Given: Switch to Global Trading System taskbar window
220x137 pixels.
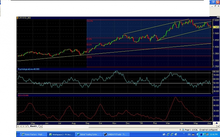Looking at the screenshot, I should (x=88, y=135).
